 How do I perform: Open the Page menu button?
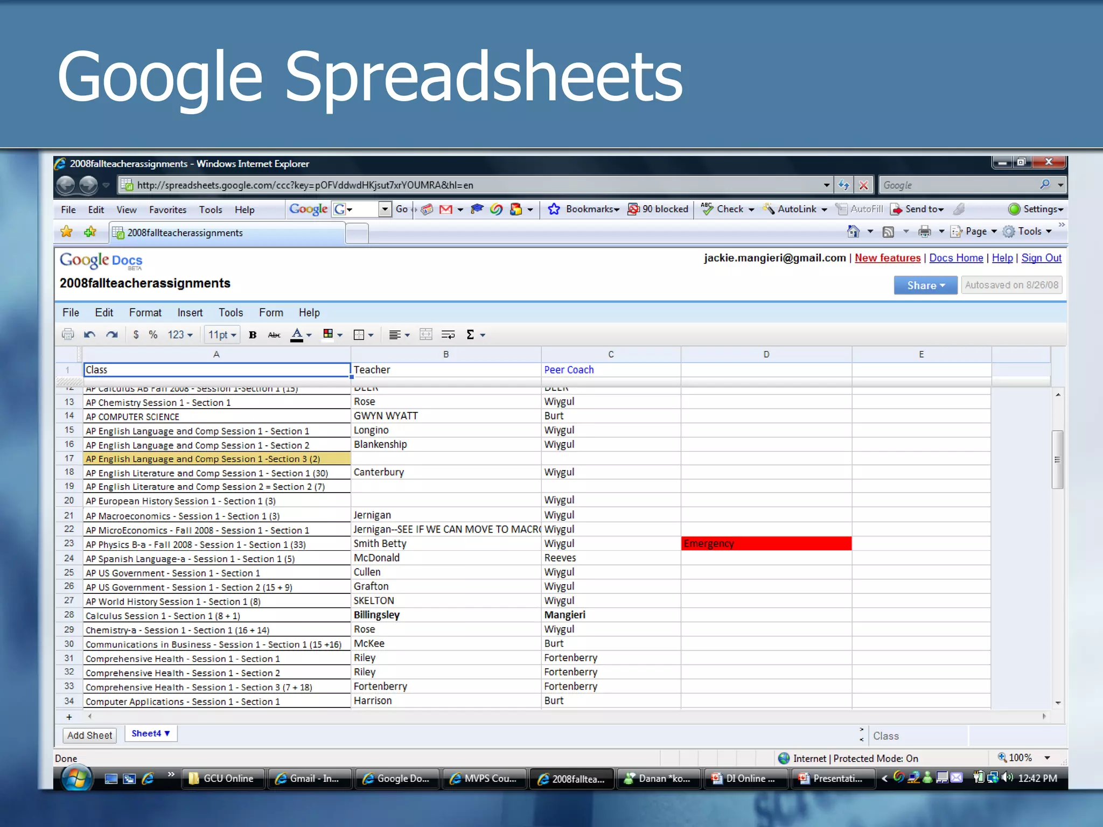pos(973,232)
